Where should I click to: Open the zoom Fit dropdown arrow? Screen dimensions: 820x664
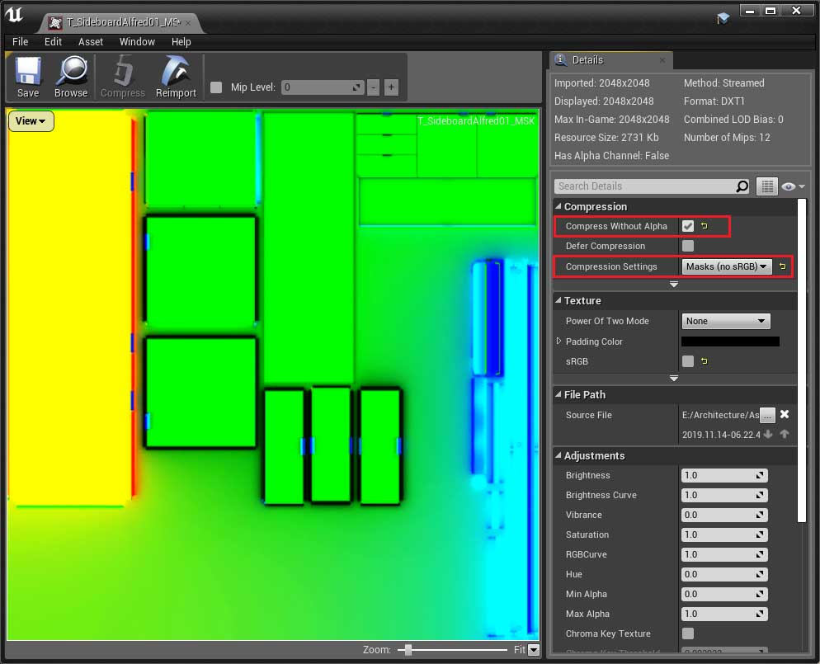pyautogui.click(x=534, y=650)
